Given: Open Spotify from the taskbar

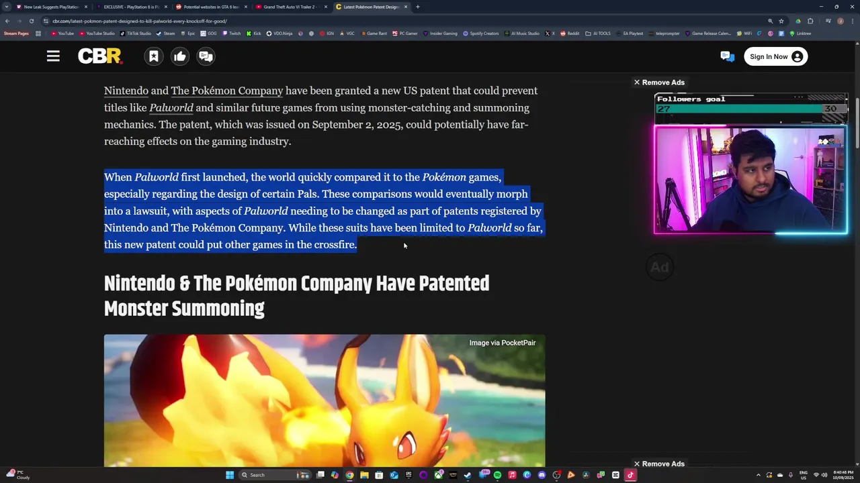Looking at the screenshot, I should [497, 475].
